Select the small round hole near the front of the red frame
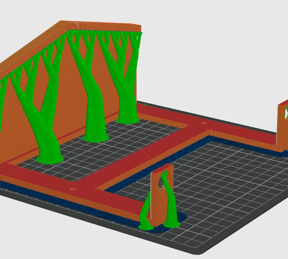The width and height of the screenshot is (288, 259). click(x=73, y=189)
